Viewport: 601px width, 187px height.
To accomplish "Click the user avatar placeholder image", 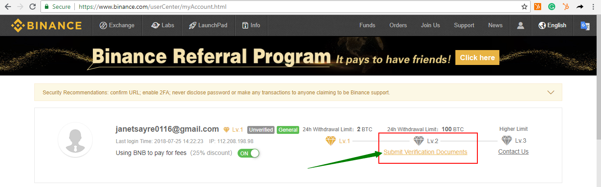I will (x=75, y=140).
